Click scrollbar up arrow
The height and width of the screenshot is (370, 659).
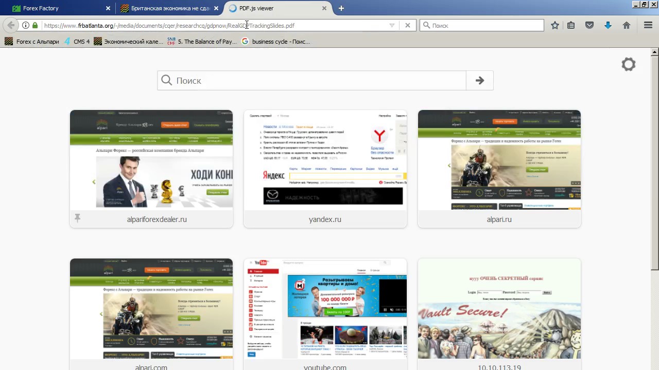(x=655, y=52)
